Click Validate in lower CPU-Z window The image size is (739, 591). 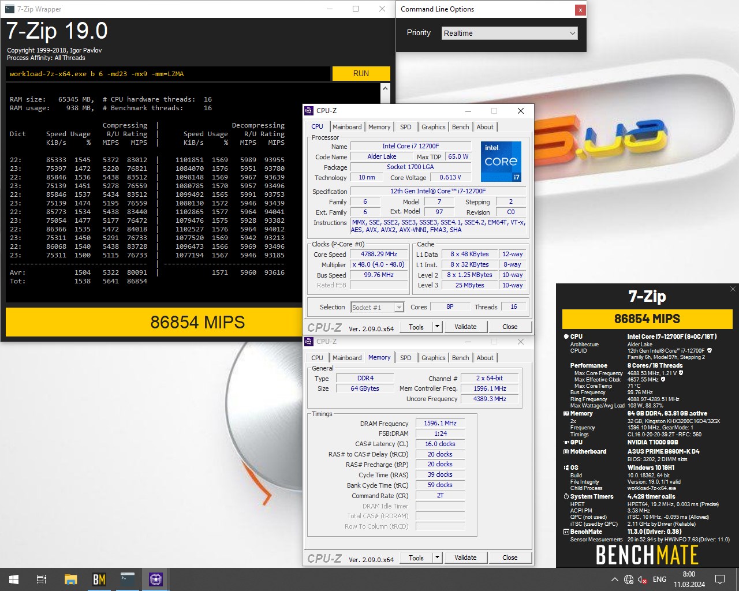(465, 558)
